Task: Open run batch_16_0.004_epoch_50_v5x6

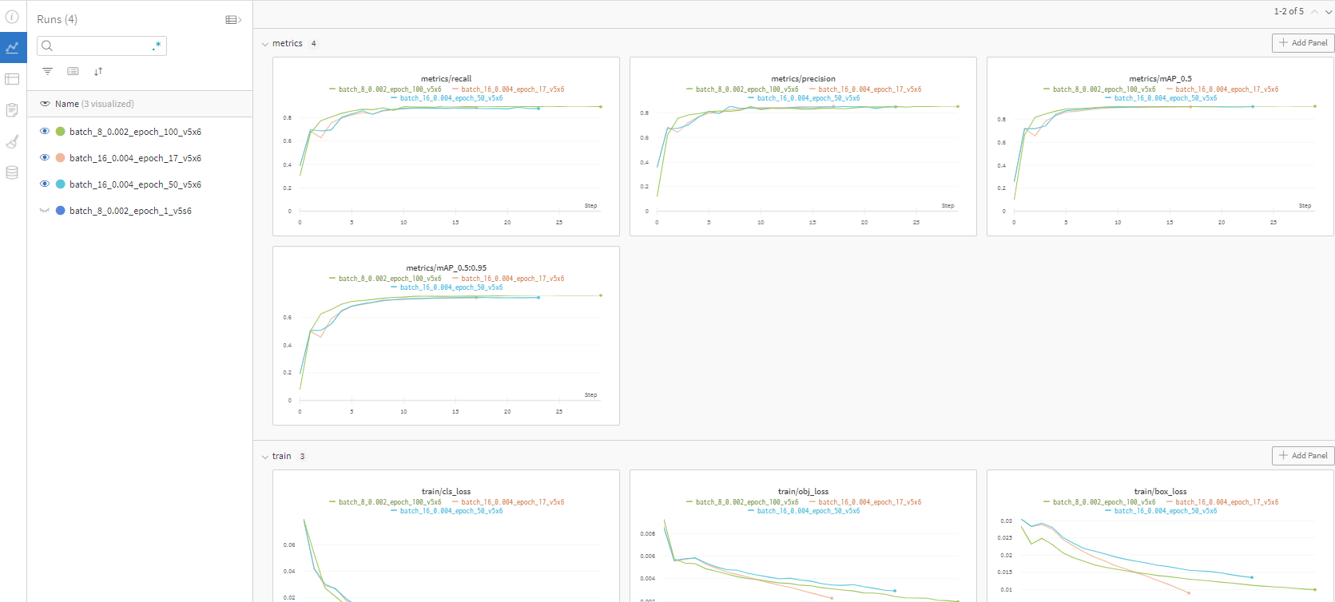Action: pyautogui.click(x=135, y=184)
